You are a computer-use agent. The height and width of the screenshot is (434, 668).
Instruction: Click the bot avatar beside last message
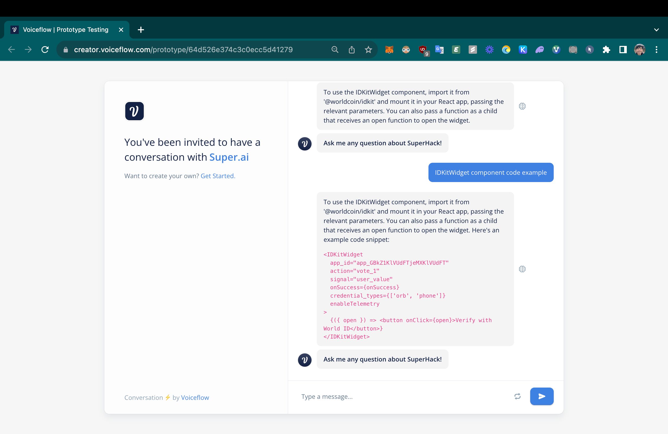pyautogui.click(x=305, y=360)
